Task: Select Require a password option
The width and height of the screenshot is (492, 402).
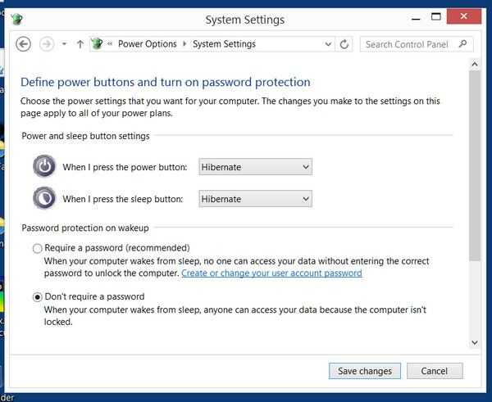Action: pos(38,248)
